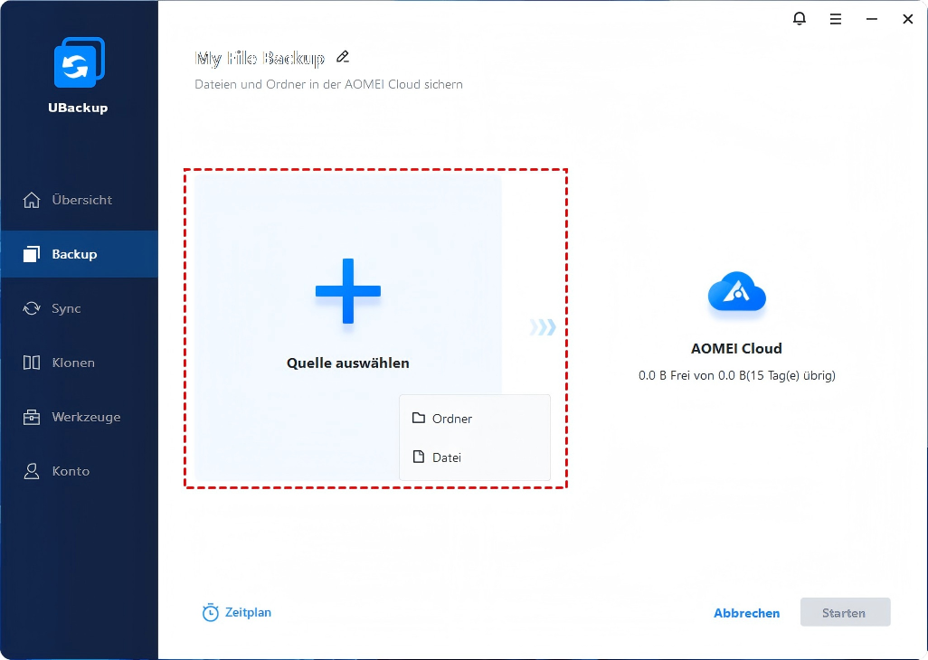Open the Konto page
Screen dimensions: 928x660
[x=71, y=471]
